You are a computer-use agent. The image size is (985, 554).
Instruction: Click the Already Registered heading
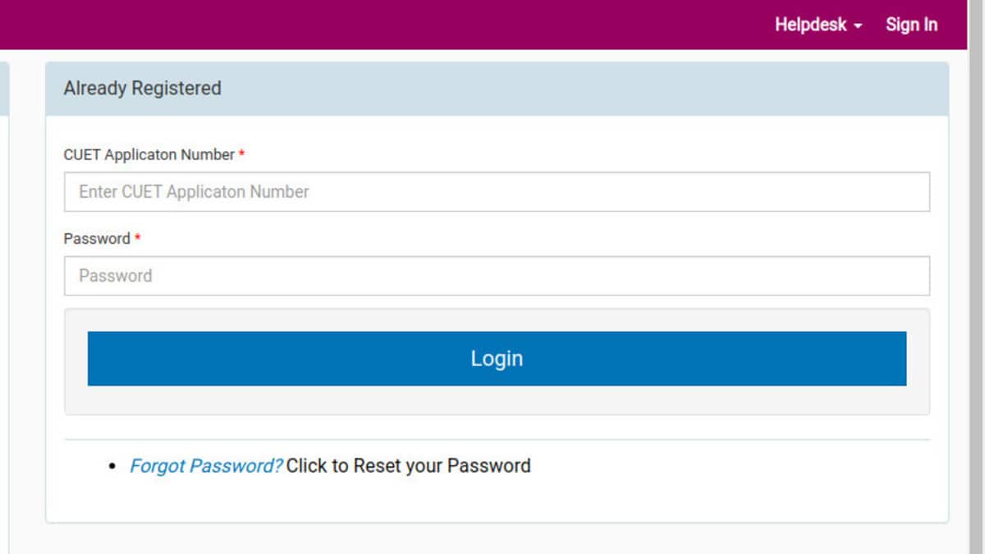pos(143,89)
